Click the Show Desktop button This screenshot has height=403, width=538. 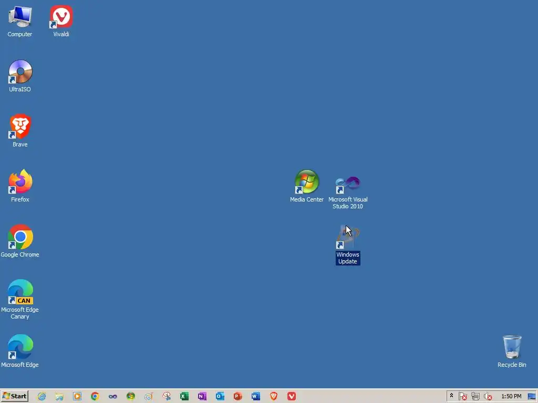tap(532, 397)
